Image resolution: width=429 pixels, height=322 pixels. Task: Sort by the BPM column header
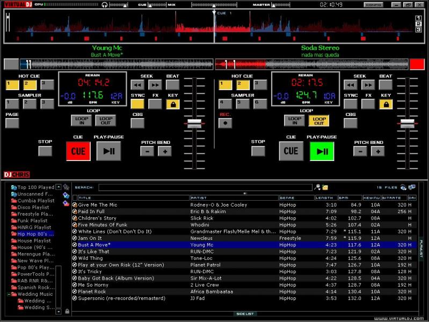pyautogui.click(x=350, y=198)
